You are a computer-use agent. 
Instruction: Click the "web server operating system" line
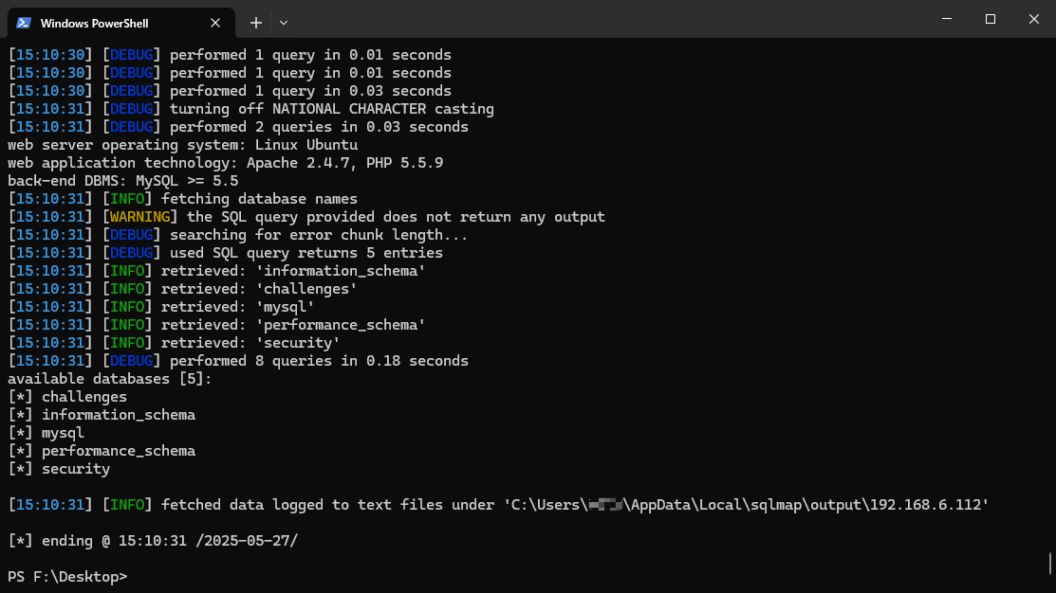click(182, 145)
